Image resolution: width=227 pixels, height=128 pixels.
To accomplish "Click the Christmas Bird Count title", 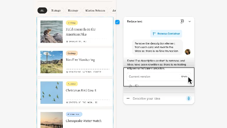I will click(x=81, y=90).
